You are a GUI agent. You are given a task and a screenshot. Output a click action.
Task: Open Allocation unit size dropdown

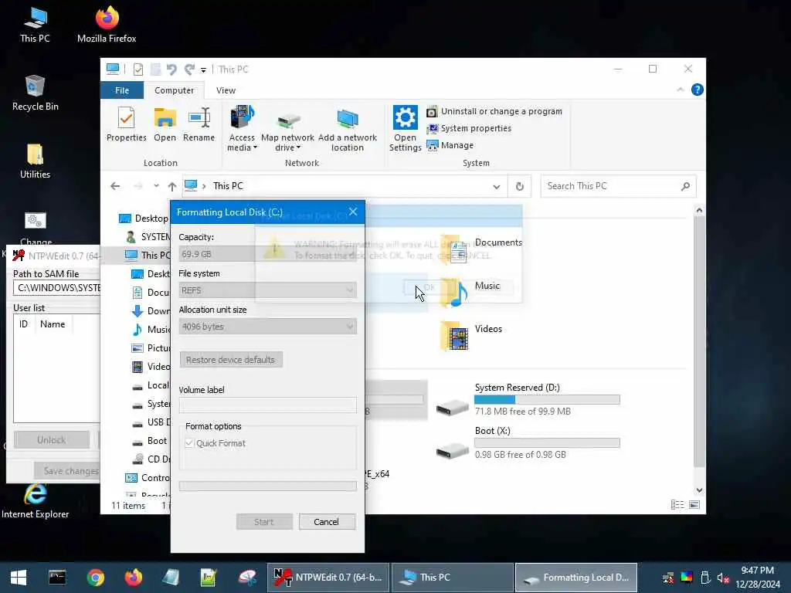[267, 327]
